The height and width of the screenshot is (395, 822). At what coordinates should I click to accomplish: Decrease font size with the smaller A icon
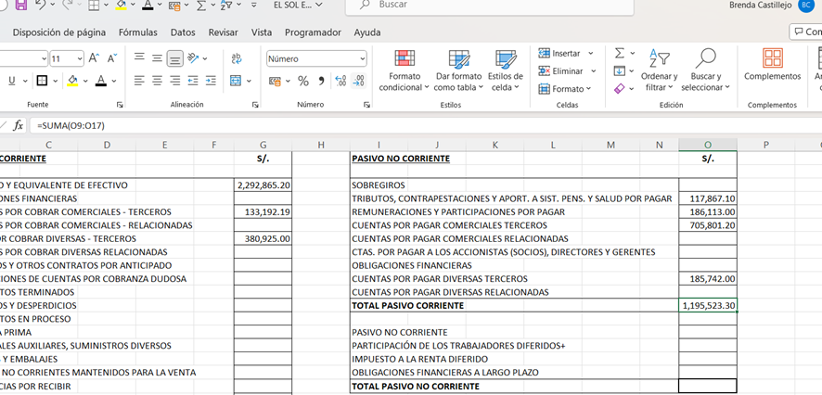[112, 58]
